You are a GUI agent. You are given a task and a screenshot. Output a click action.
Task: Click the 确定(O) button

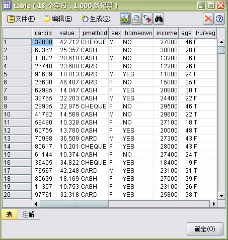(x=205, y=229)
